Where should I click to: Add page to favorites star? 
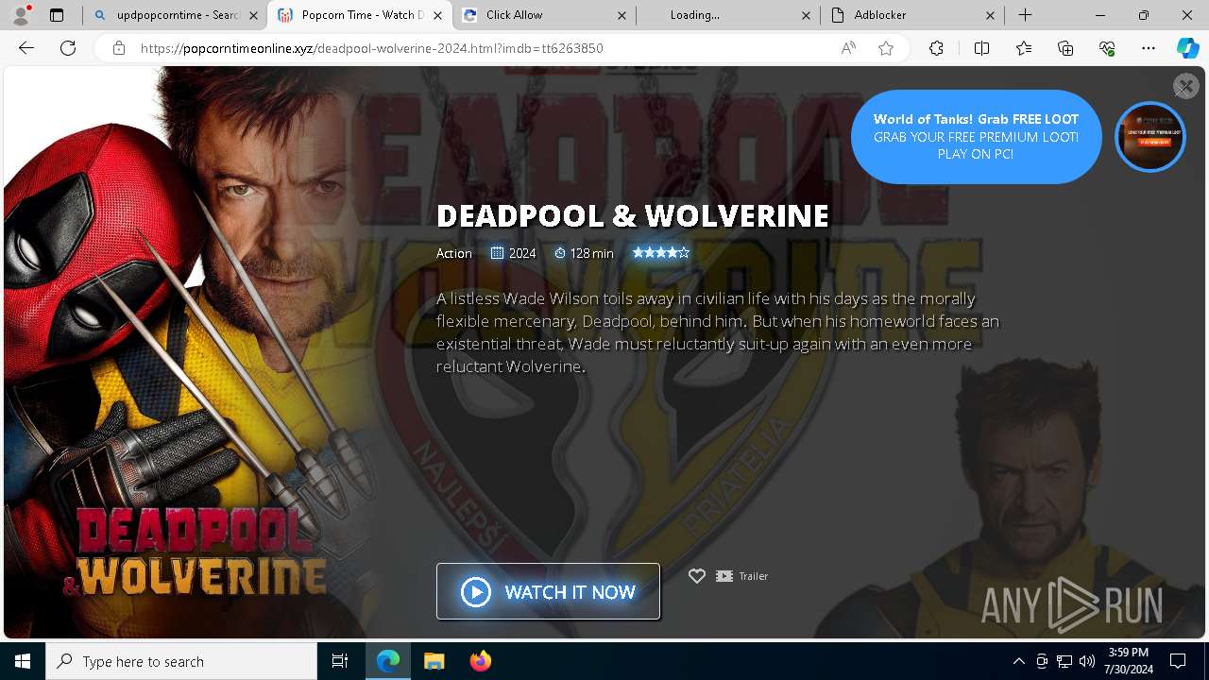(x=886, y=48)
